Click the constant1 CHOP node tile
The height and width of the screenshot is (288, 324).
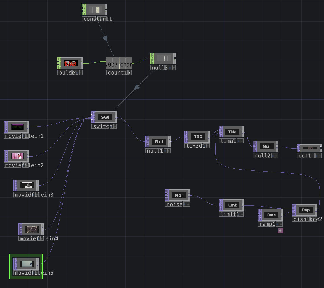pyautogui.click(x=95, y=10)
